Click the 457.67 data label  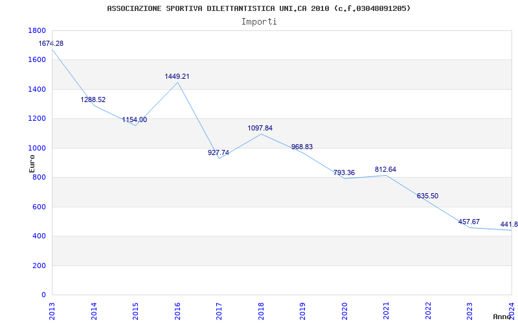point(469,222)
